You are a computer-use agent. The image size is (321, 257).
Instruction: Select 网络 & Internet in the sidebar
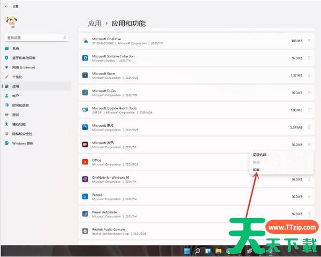coord(36,67)
